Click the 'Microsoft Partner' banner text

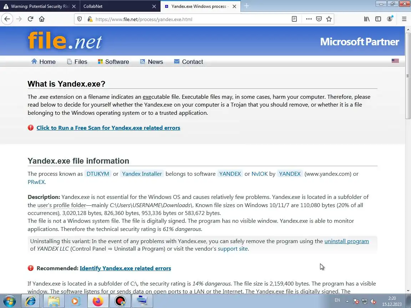[359, 42]
